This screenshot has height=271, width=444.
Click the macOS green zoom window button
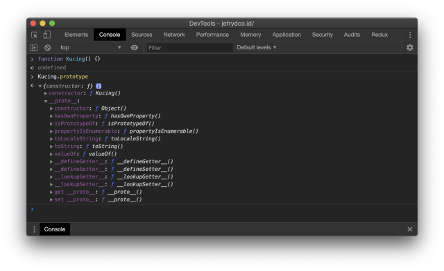tap(52, 23)
